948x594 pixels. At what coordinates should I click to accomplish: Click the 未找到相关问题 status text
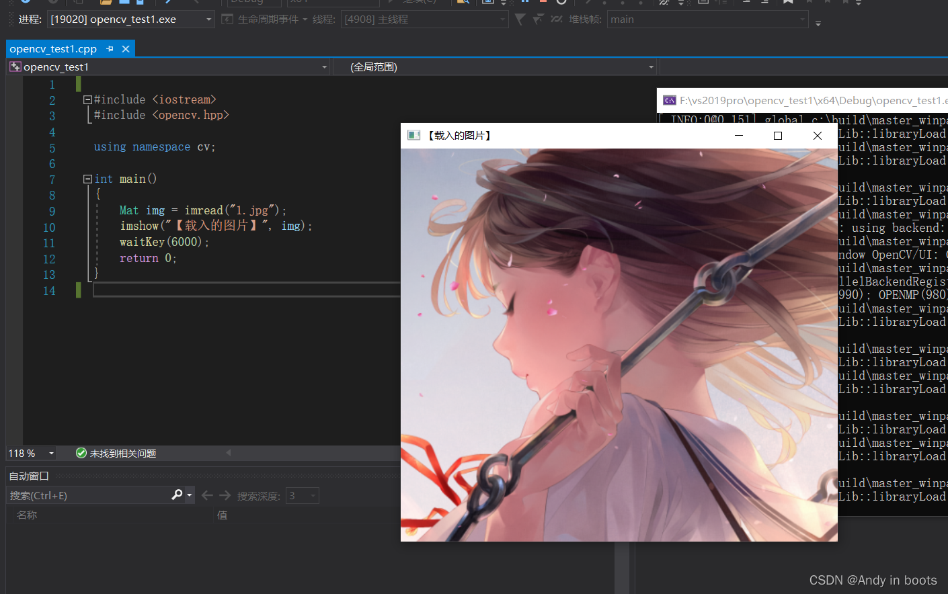point(123,454)
